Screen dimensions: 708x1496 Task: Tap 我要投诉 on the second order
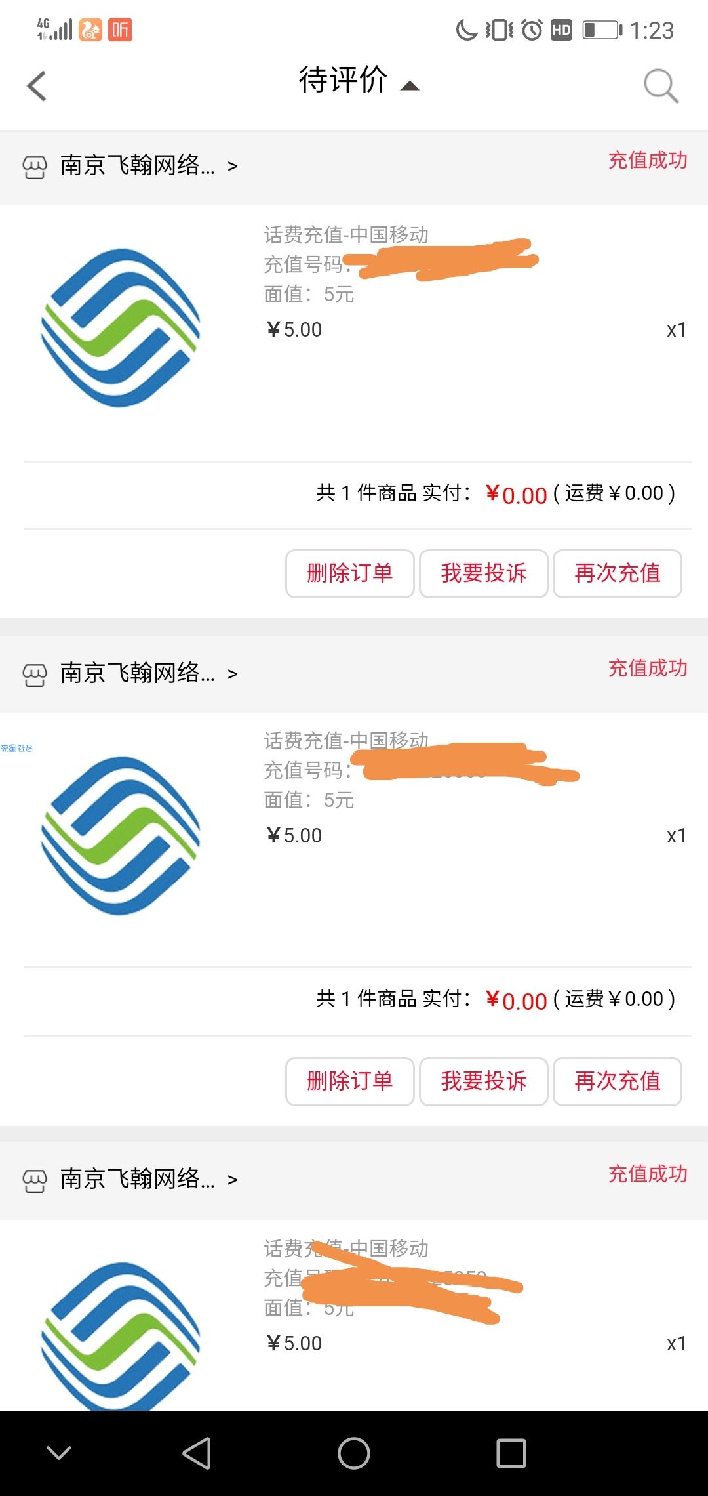[484, 1081]
